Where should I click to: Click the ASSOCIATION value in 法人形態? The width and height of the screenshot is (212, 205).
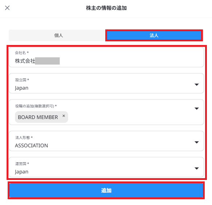point(31,145)
